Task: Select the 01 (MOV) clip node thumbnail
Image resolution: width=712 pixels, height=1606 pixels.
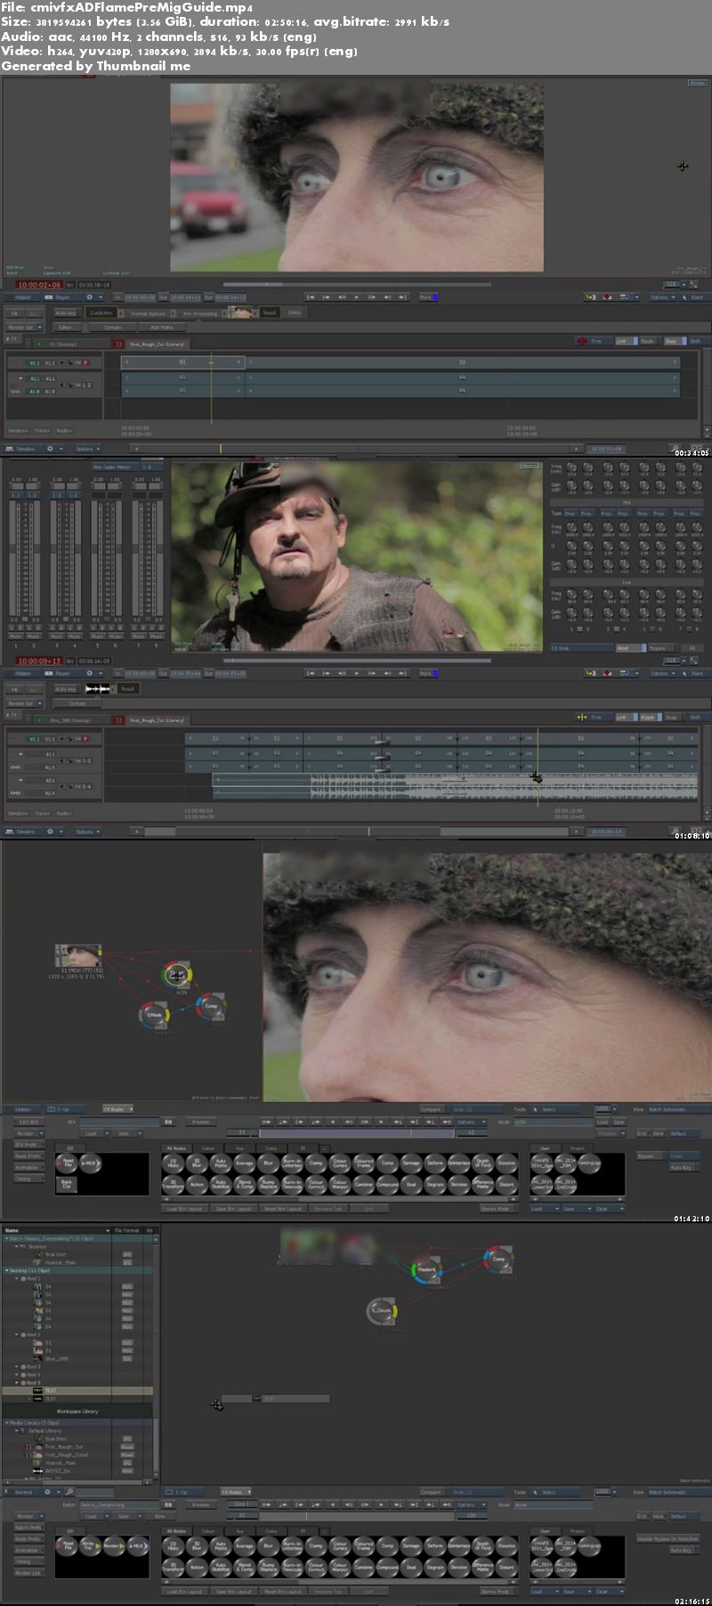Action: 77,957
